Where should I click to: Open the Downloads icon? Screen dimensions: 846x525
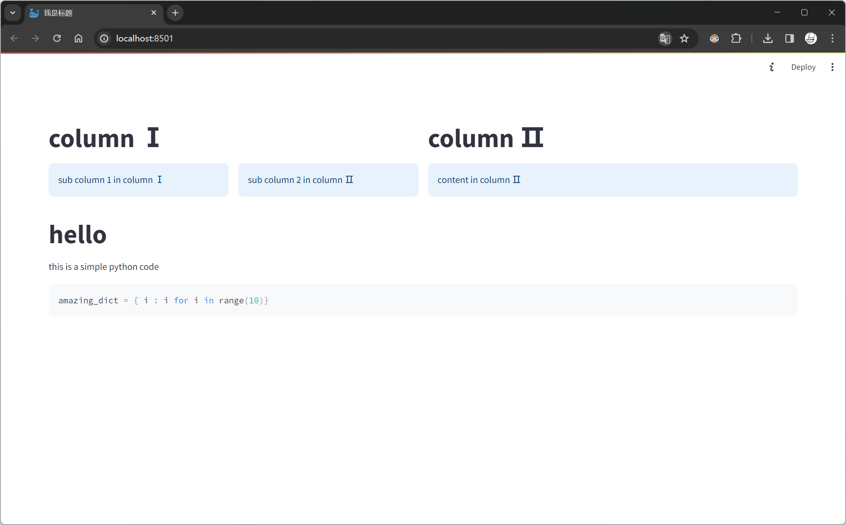click(x=768, y=38)
